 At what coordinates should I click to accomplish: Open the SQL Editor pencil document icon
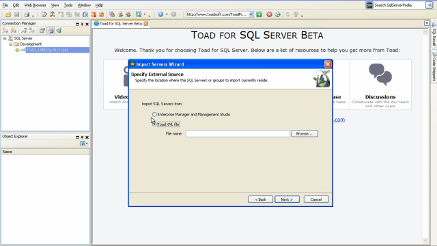tap(44, 14)
